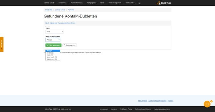Open the Kampagnen menu

tap(92, 3)
